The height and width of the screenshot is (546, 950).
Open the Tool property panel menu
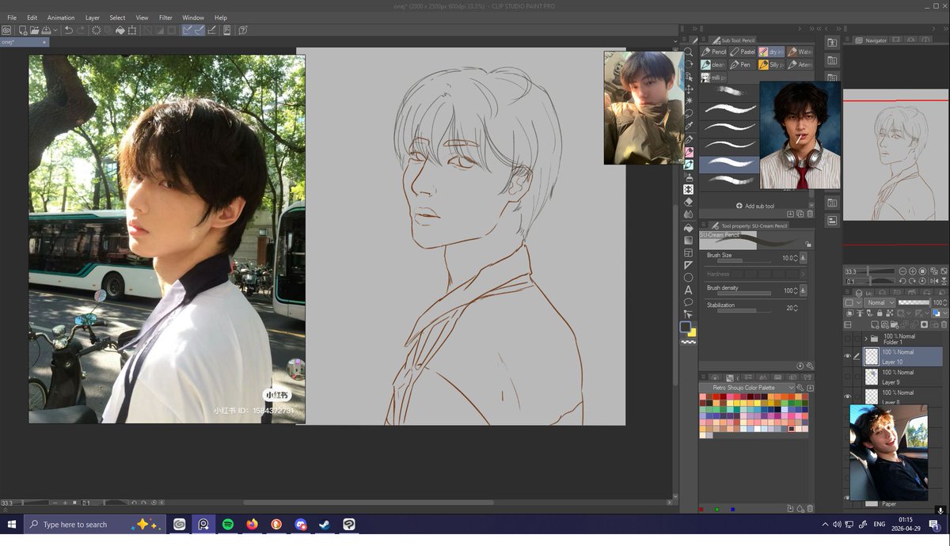pyautogui.click(x=704, y=226)
